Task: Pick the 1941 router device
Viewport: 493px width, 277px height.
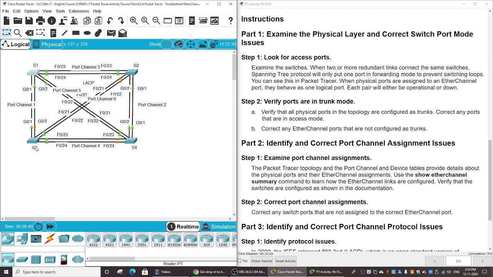Action: click(126, 240)
